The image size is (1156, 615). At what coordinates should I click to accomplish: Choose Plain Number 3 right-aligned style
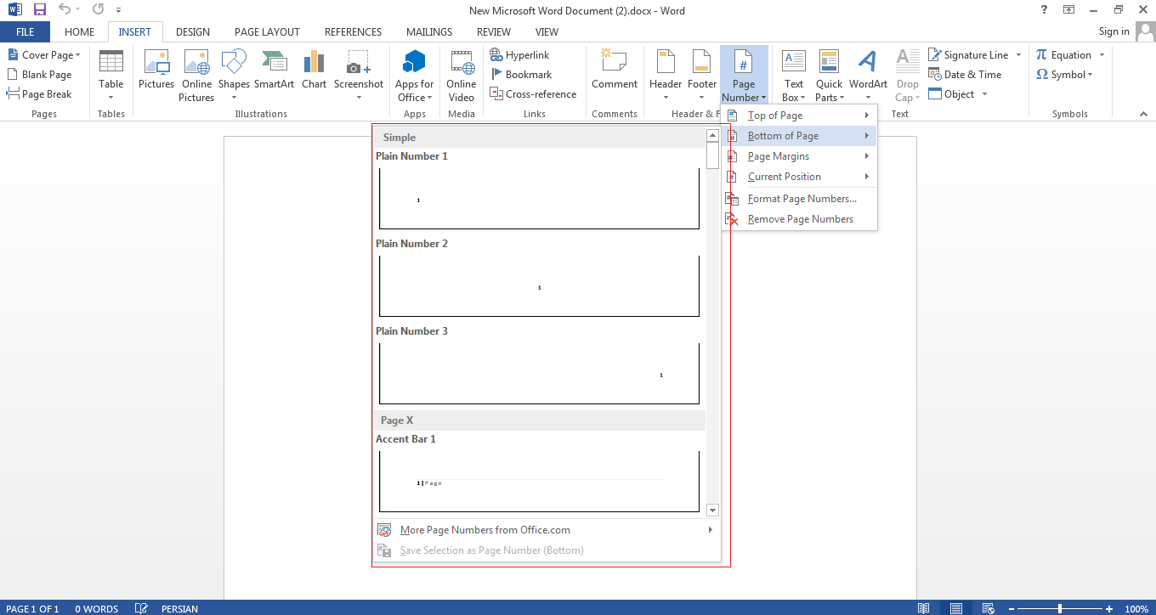coord(539,373)
